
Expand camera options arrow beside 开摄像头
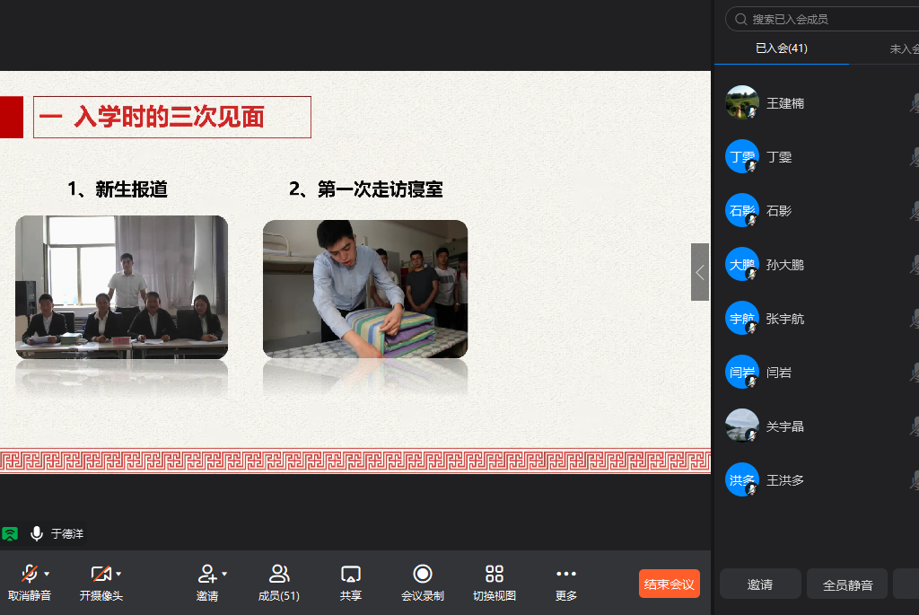[x=118, y=574]
